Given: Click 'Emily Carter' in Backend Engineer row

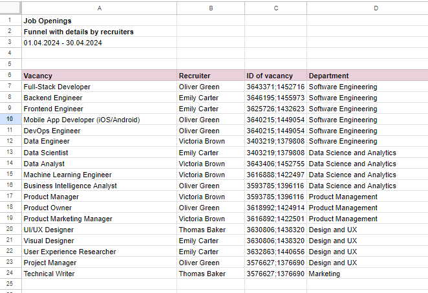Looking at the screenshot, I should pos(211,98).
